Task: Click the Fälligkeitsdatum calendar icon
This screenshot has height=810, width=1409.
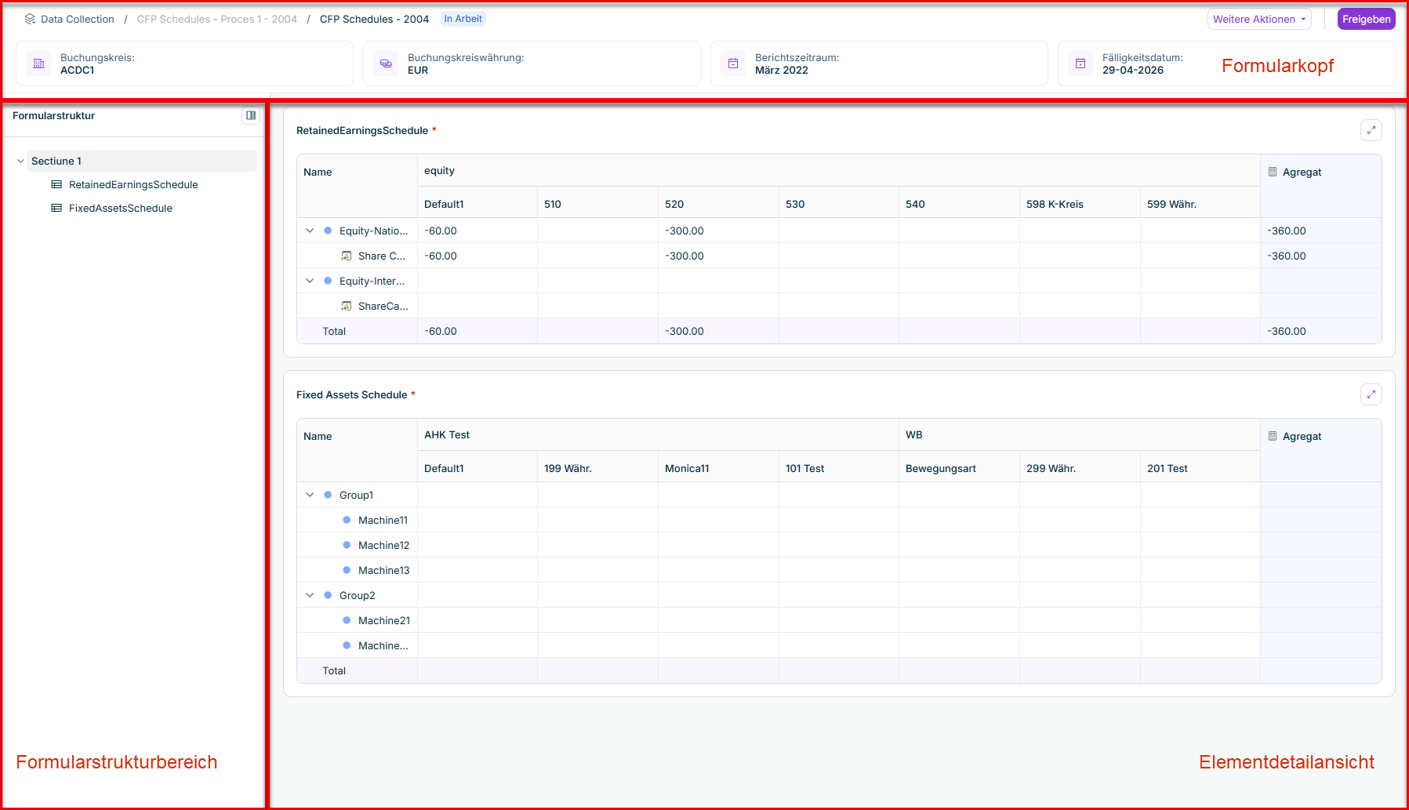Action: (1080, 64)
